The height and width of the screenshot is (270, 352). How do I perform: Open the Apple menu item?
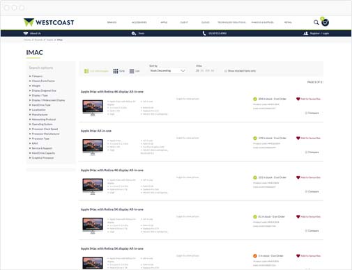coord(164,22)
